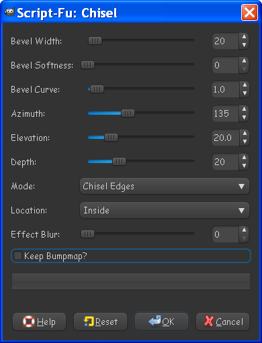This screenshot has height=343, width=262.
Task: Open the Mode dropdown showing Chisel Edges
Action: click(x=165, y=186)
